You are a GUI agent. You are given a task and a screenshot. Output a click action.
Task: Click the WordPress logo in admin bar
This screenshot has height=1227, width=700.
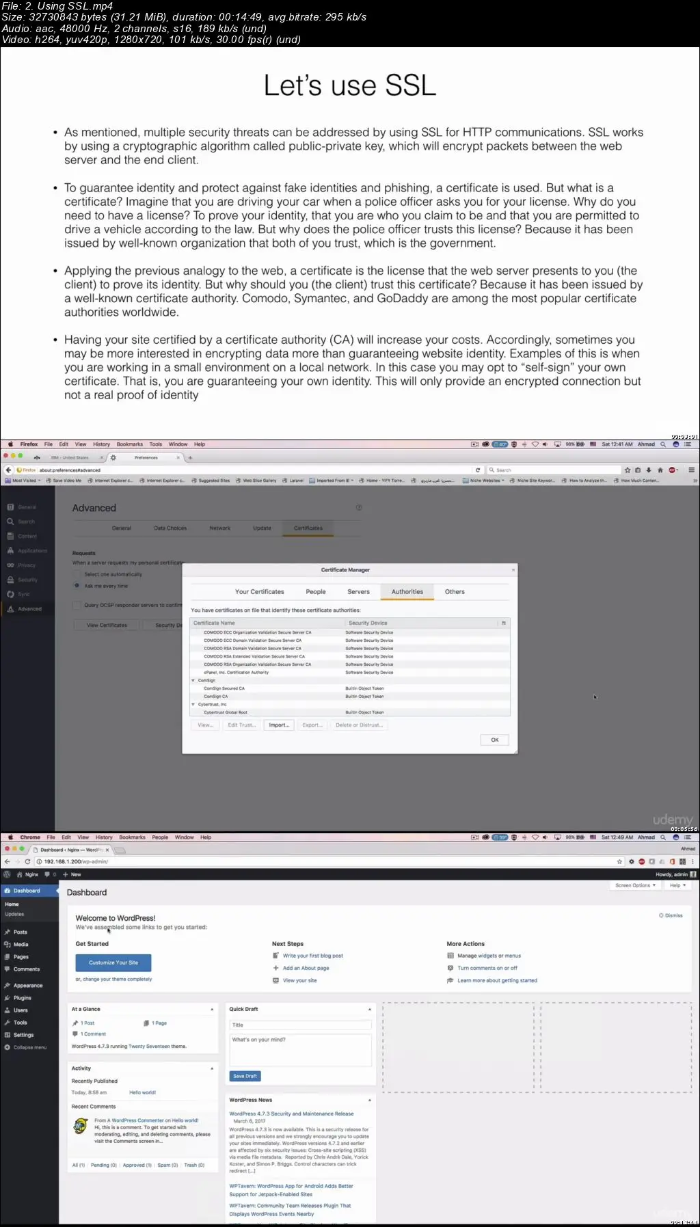(x=7, y=874)
